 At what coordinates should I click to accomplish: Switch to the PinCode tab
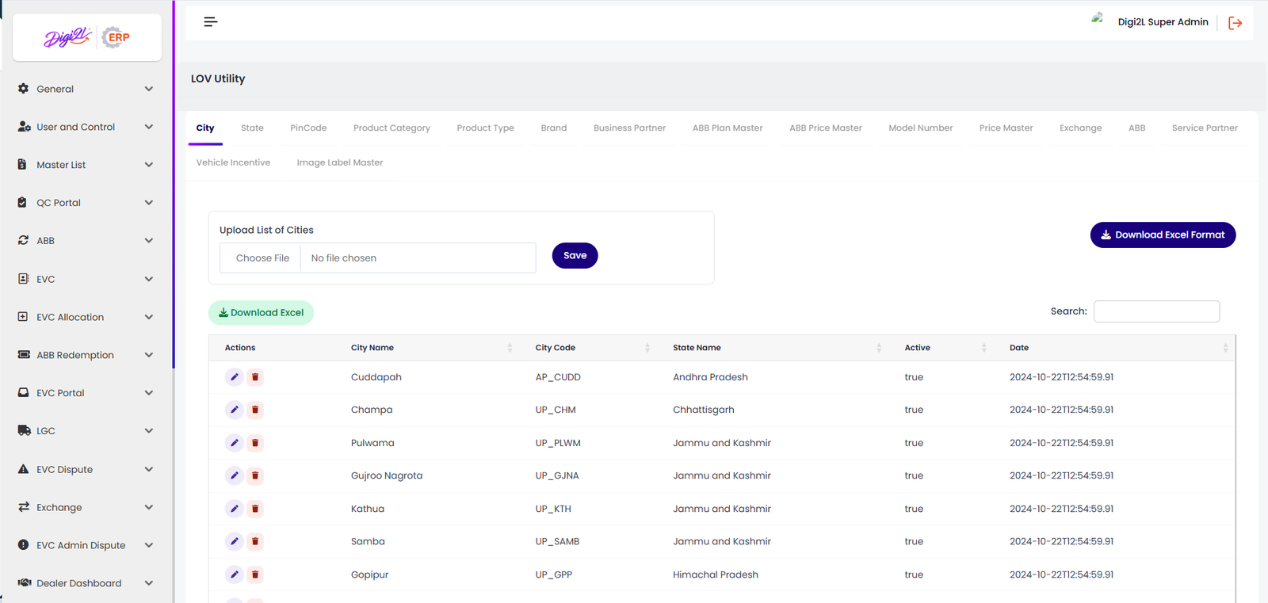pyautogui.click(x=308, y=128)
